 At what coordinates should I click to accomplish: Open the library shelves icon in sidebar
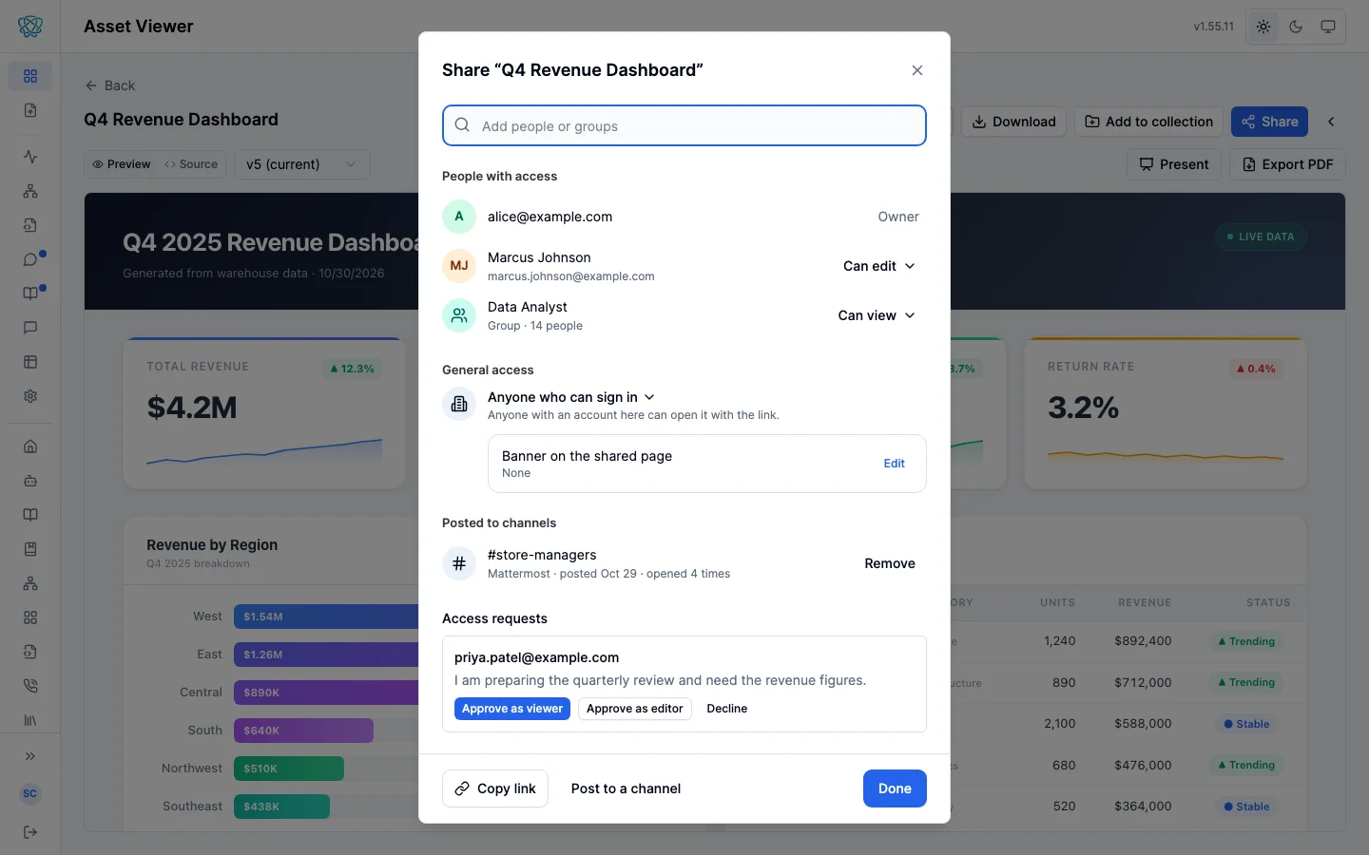pos(30,720)
